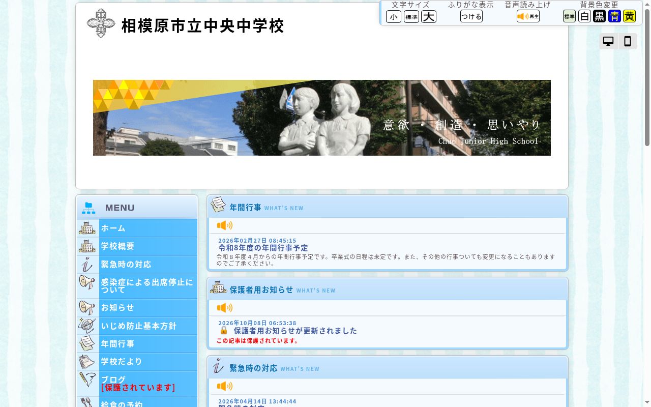Click the school statue banner image
The image size is (651, 407).
[x=322, y=118]
